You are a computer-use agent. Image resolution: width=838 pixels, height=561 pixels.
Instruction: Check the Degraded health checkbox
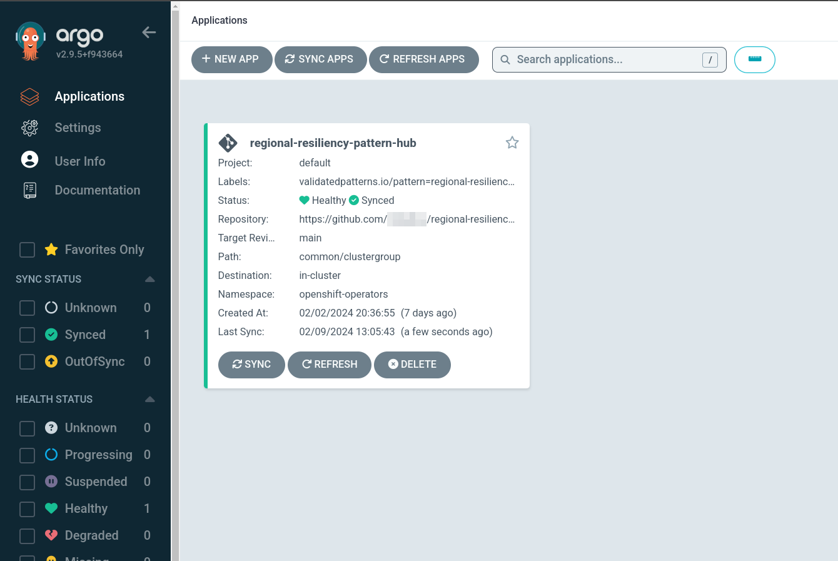point(28,536)
